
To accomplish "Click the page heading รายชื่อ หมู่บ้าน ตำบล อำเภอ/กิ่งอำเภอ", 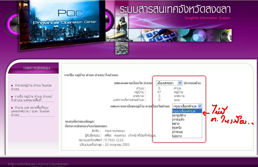I will coord(91,75).
